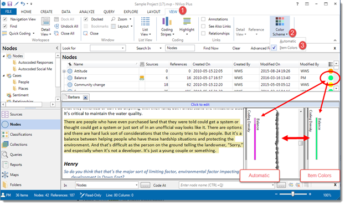Switch to the CREATE ribbon tab
The width and height of the screenshot is (345, 205).
pos(47,12)
